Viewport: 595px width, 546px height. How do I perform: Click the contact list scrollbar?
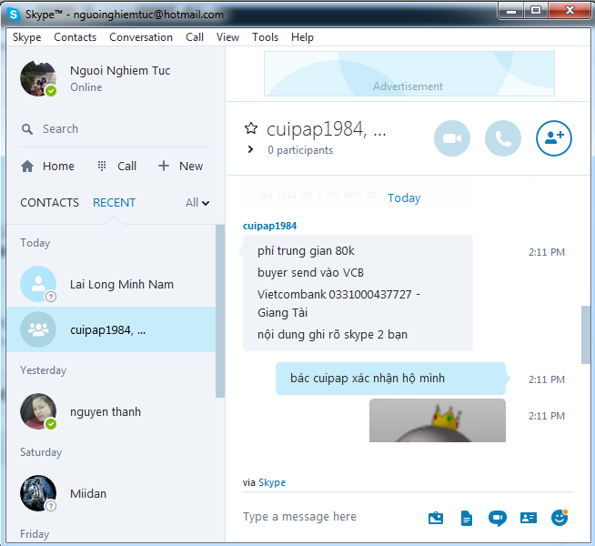tap(219, 310)
